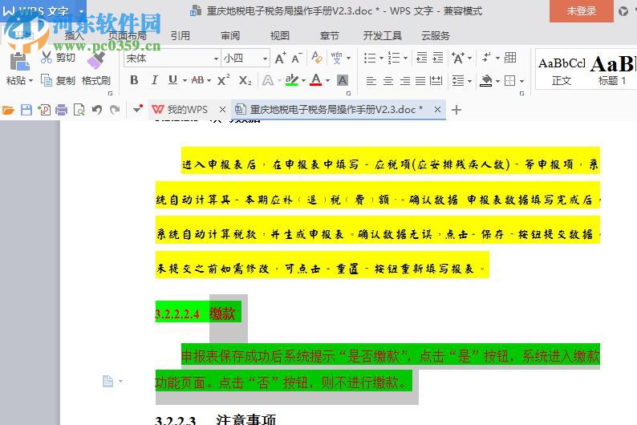Apply the green text highlight color button

pyautogui.click(x=292, y=80)
